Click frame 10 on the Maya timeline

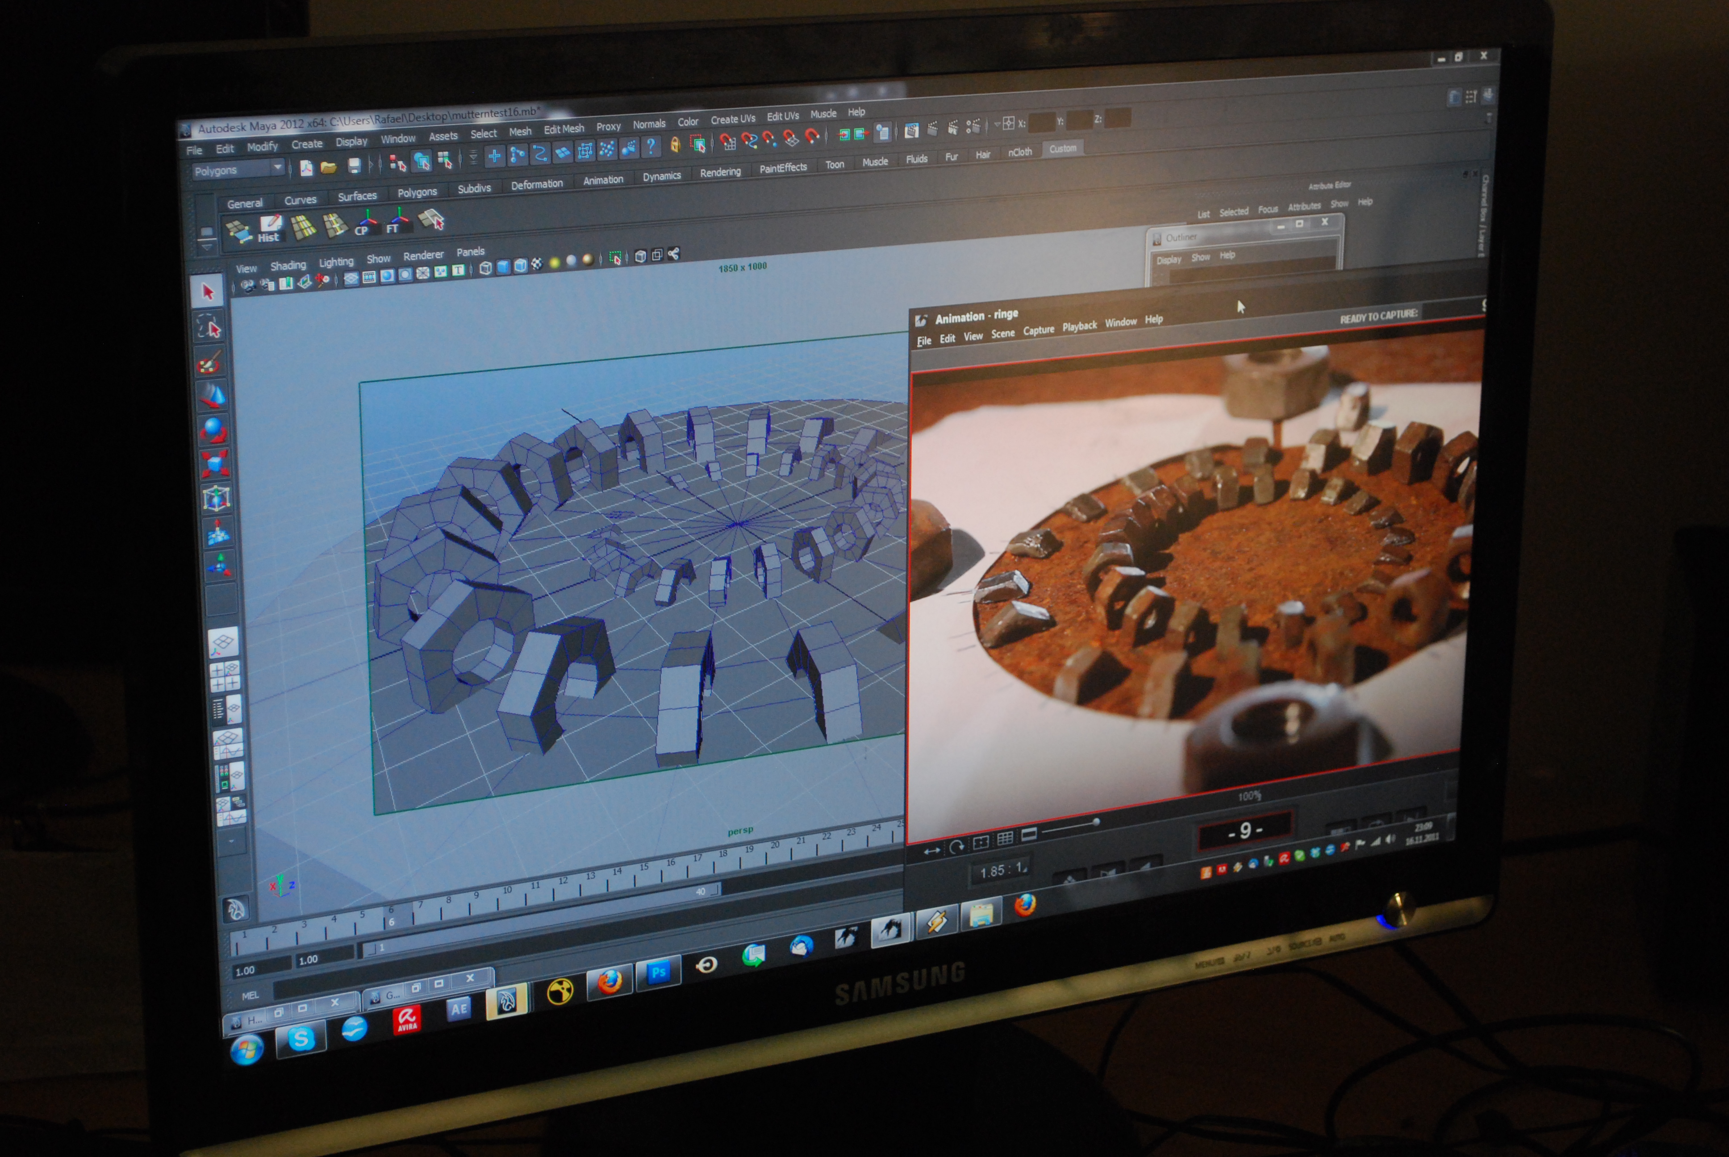(x=508, y=891)
